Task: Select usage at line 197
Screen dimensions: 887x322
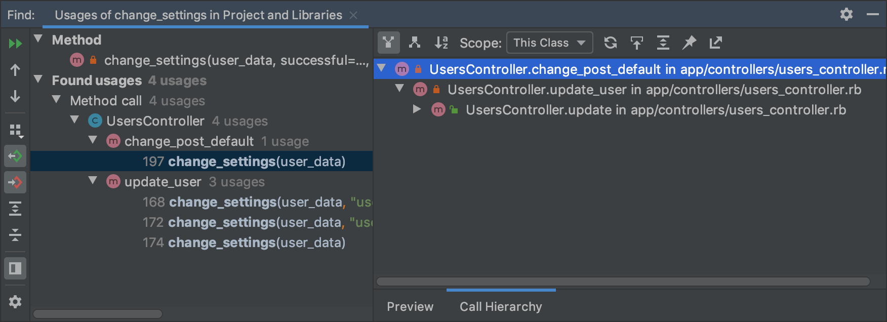Action: [x=201, y=162]
